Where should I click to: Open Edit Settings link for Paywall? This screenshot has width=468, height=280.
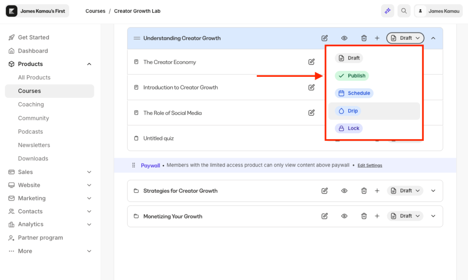click(x=370, y=166)
